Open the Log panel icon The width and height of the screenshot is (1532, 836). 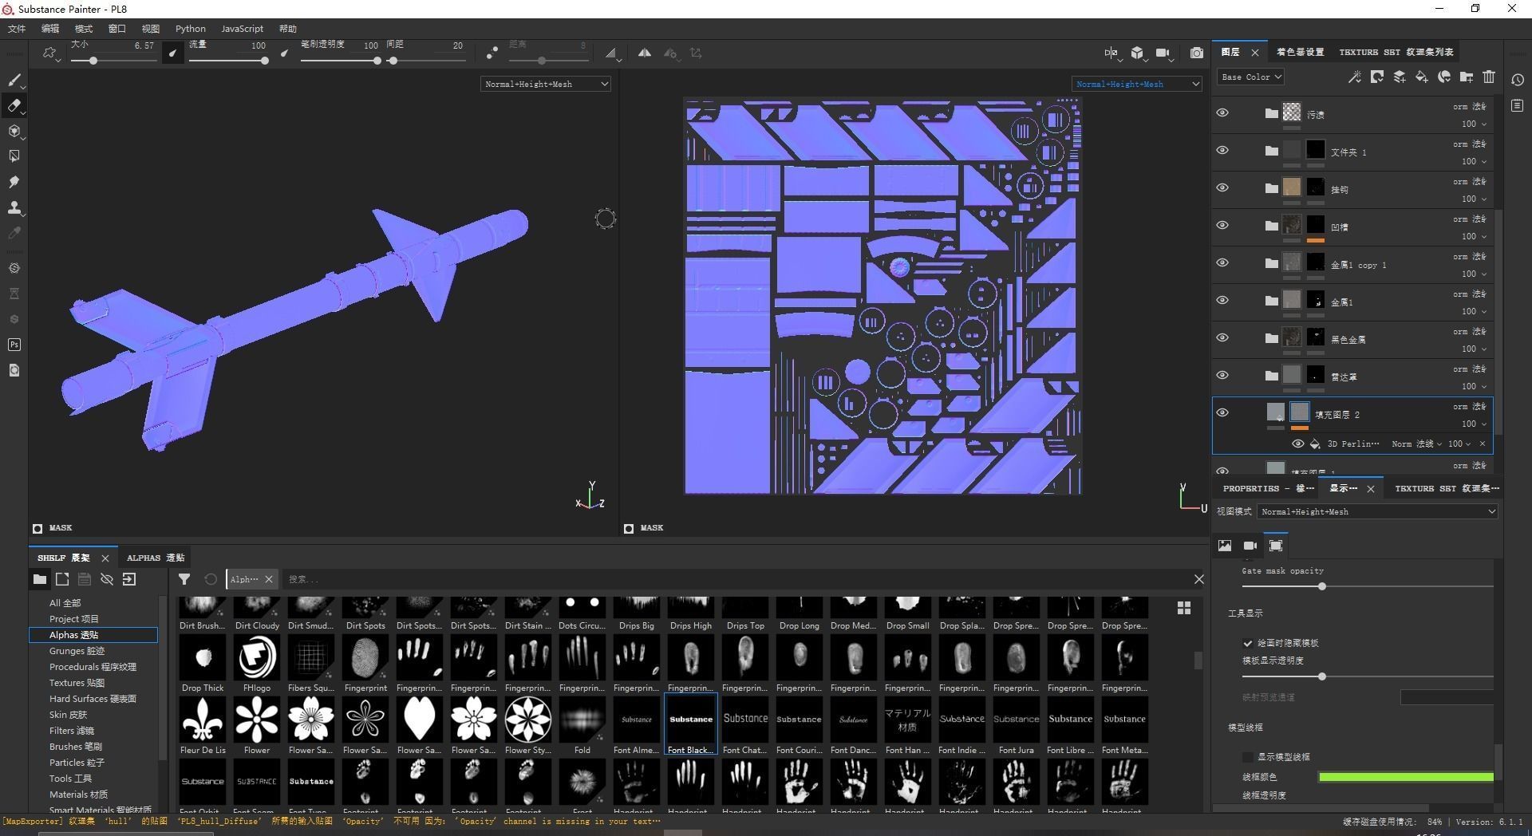pos(1517,105)
